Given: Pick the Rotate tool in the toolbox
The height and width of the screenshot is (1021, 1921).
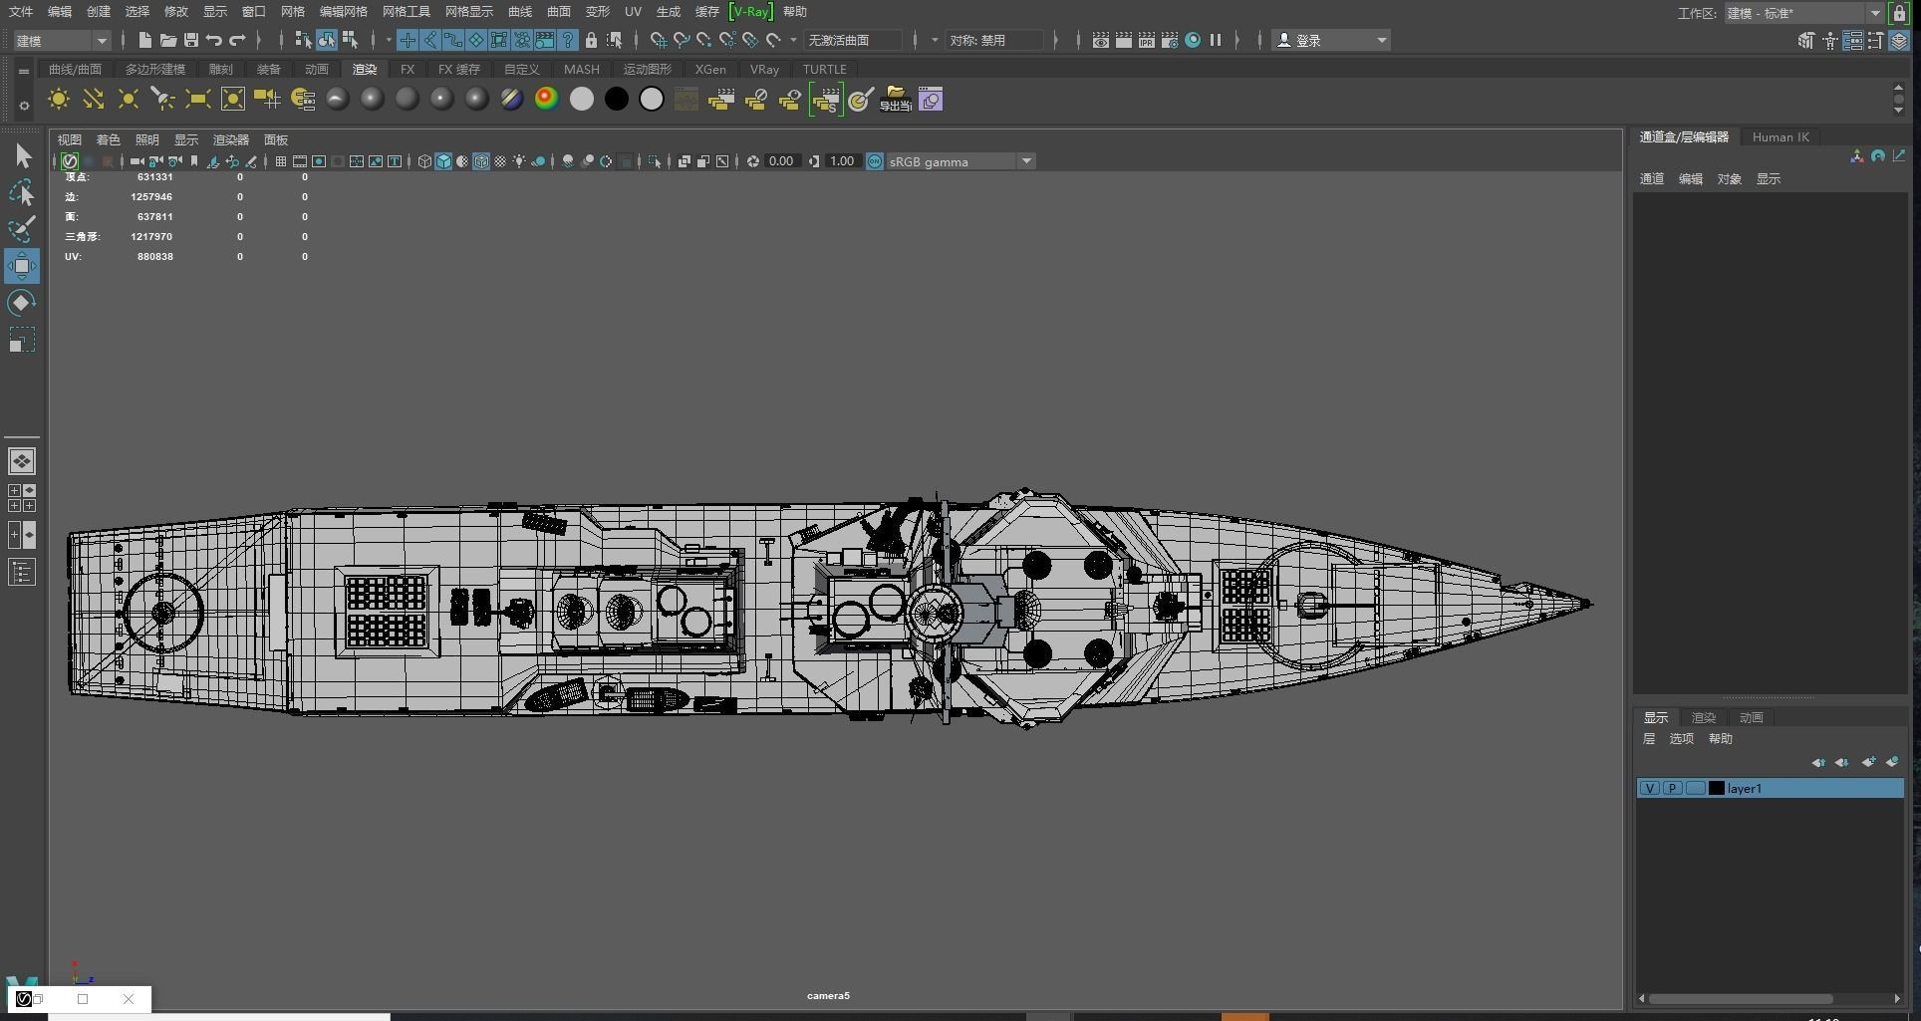Looking at the screenshot, I should coord(22,303).
